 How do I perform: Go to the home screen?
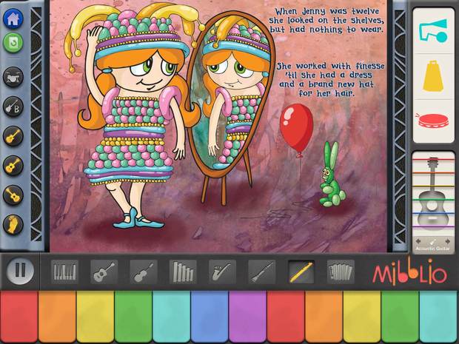tap(14, 21)
